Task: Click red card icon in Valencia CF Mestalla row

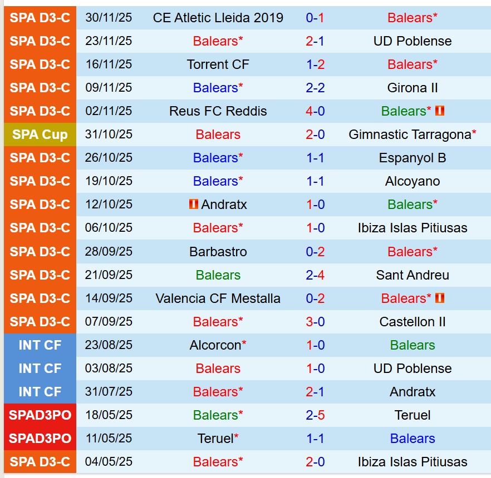Action: coord(439,298)
